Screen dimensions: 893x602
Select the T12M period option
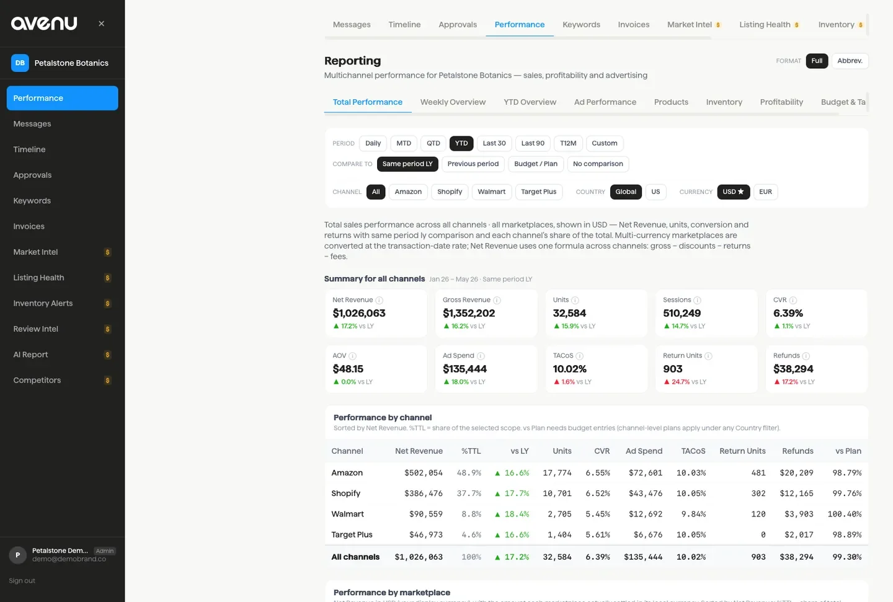(x=568, y=143)
